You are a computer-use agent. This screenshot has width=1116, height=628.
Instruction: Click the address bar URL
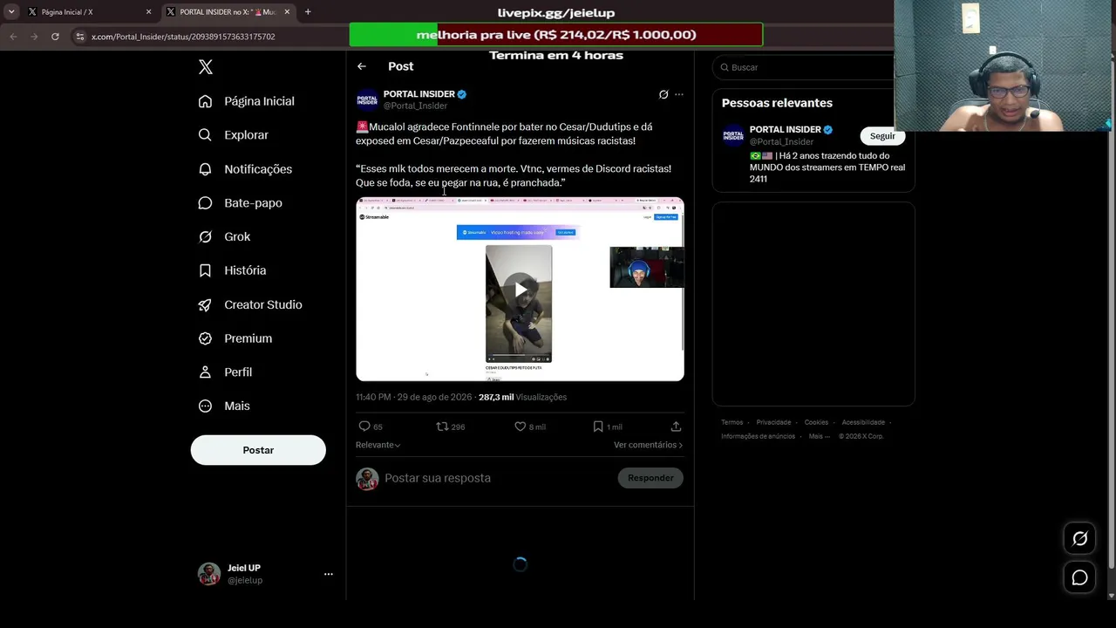point(183,37)
